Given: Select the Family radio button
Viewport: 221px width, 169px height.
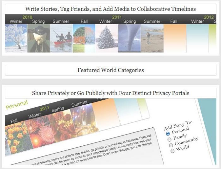Looking at the screenshot, I should [170, 139].
